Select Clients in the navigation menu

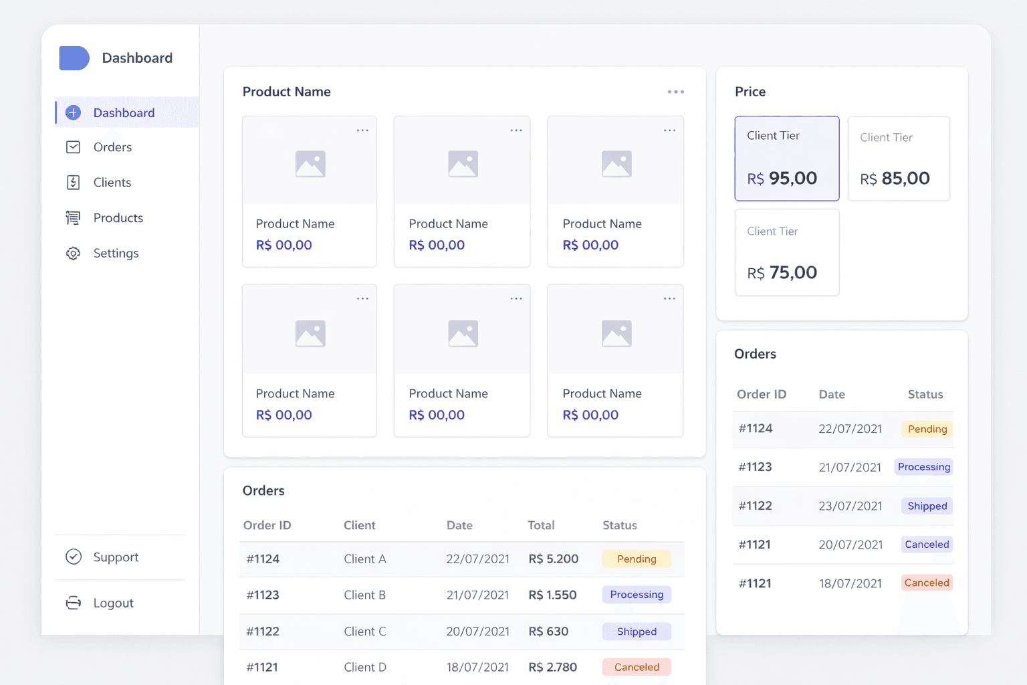click(x=111, y=182)
